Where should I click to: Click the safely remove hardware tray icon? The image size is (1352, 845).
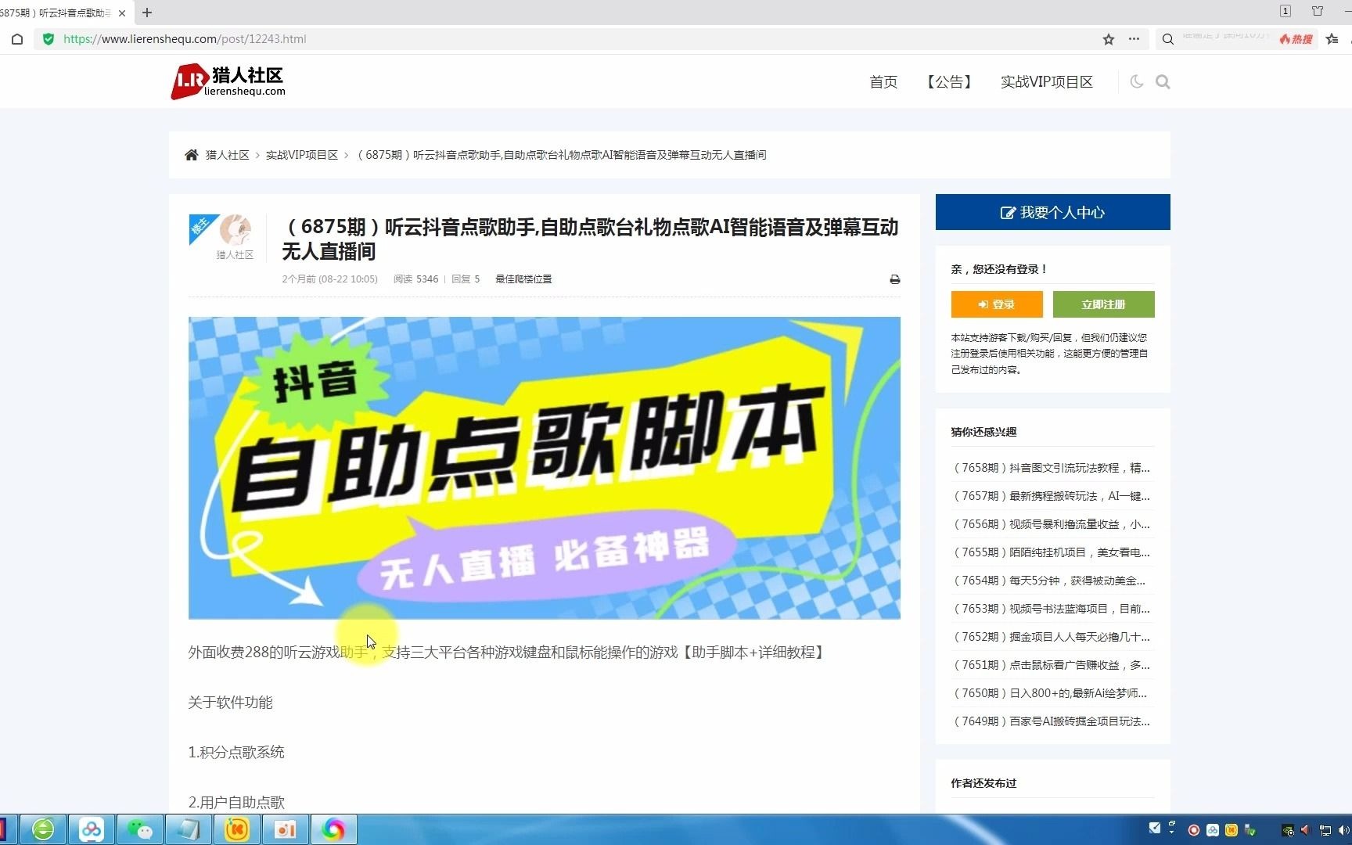point(1250,830)
